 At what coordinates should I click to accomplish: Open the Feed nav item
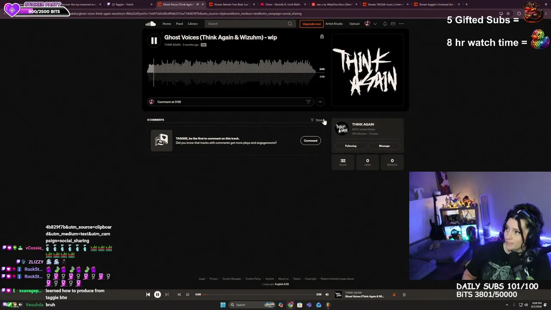point(180,24)
